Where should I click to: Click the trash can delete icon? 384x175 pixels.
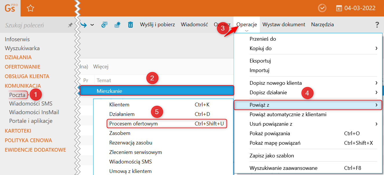tap(131, 25)
